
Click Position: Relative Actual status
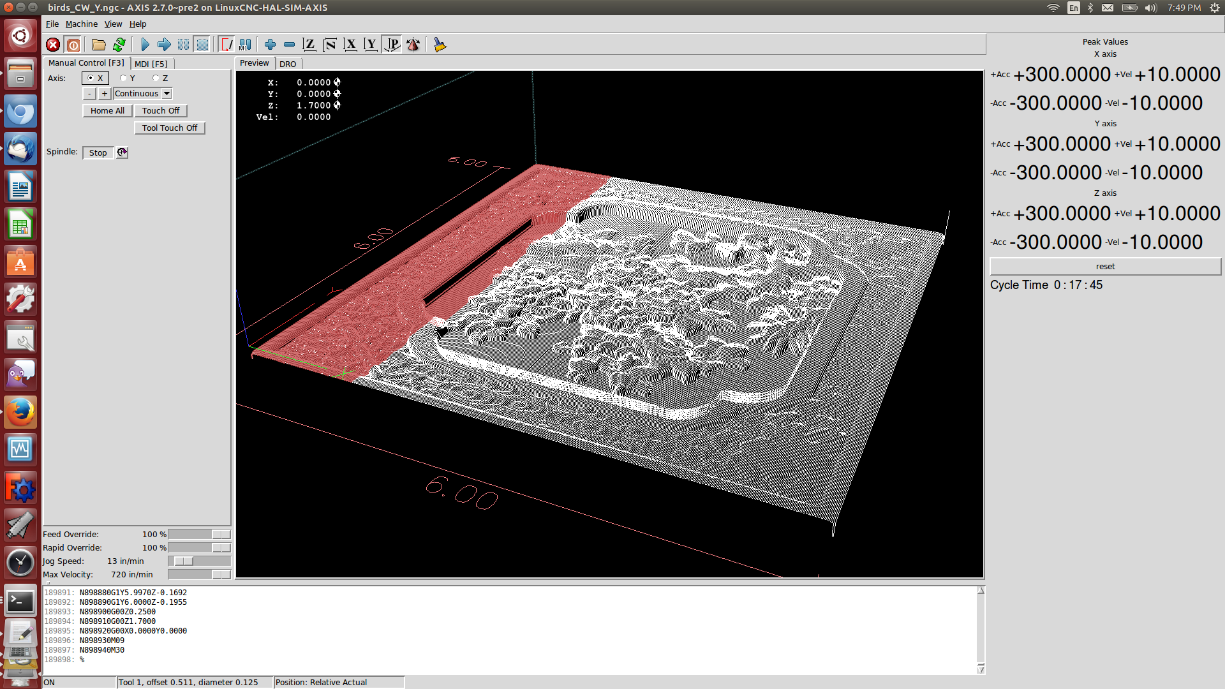click(x=339, y=682)
